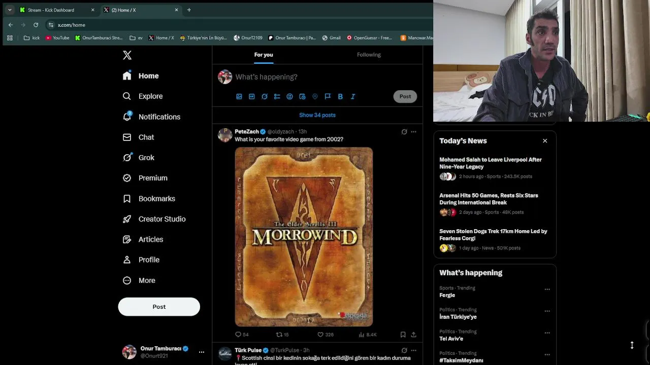This screenshot has width=650, height=365.
Task: Add a GIF to the new post
Action: point(252,96)
